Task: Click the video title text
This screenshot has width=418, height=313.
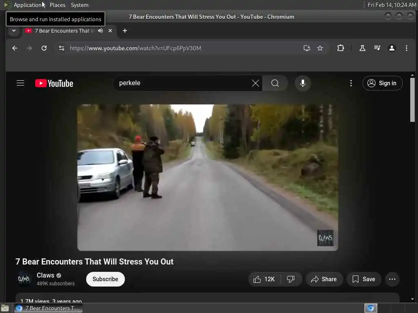Action: (x=94, y=262)
